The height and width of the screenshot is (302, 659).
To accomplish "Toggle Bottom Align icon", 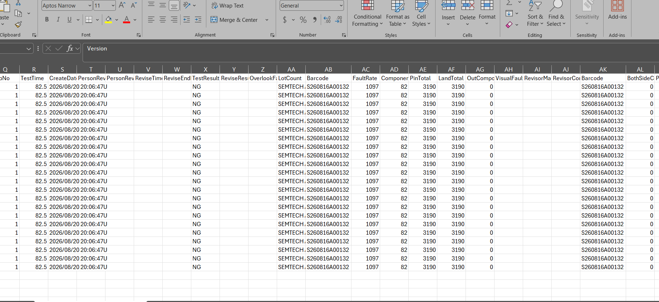I will [174, 5].
